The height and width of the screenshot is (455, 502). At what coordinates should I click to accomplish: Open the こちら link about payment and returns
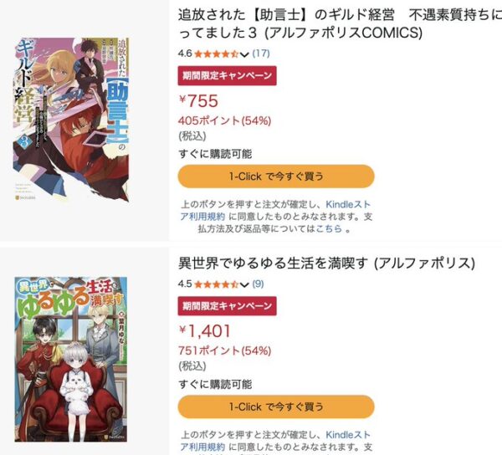[329, 229]
